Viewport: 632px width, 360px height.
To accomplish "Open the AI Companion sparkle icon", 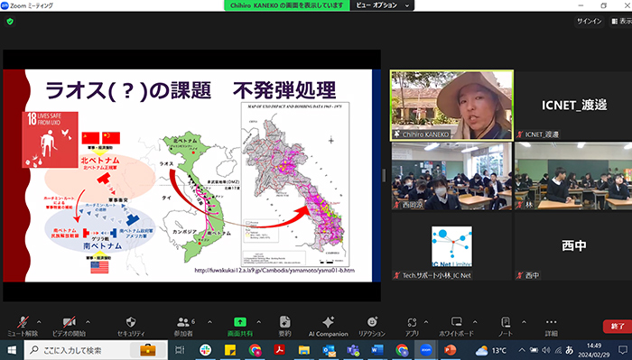I will [328, 322].
